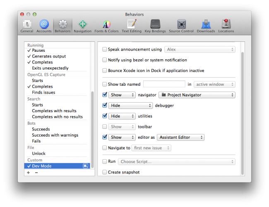Open Hide dropdown for debugger
269x207 pixels.
(130, 106)
